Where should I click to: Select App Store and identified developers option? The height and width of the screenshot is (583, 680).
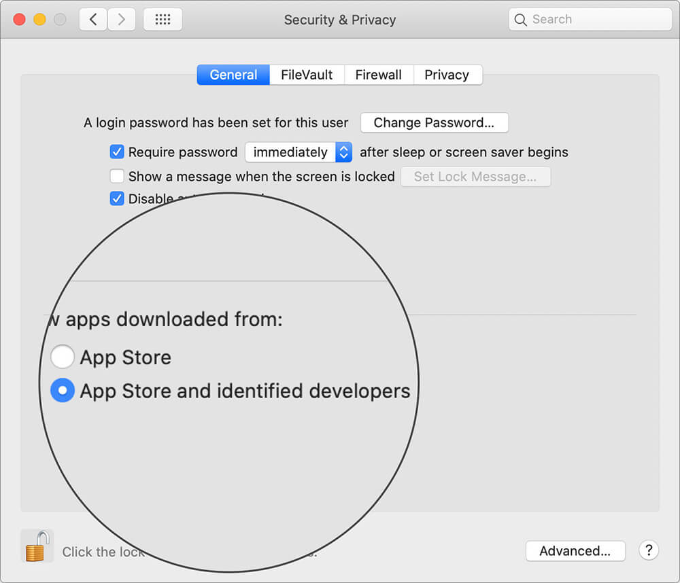click(x=63, y=391)
